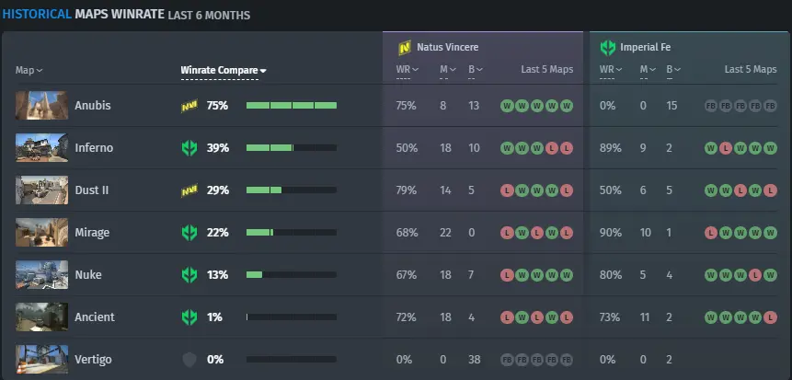Click the NAVI logo in the Dust II row

pyautogui.click(x=189, y=190)
